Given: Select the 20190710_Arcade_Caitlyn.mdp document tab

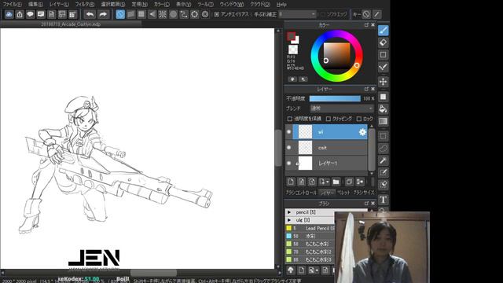Looking at the screenshot, I should tap(71, 24).
